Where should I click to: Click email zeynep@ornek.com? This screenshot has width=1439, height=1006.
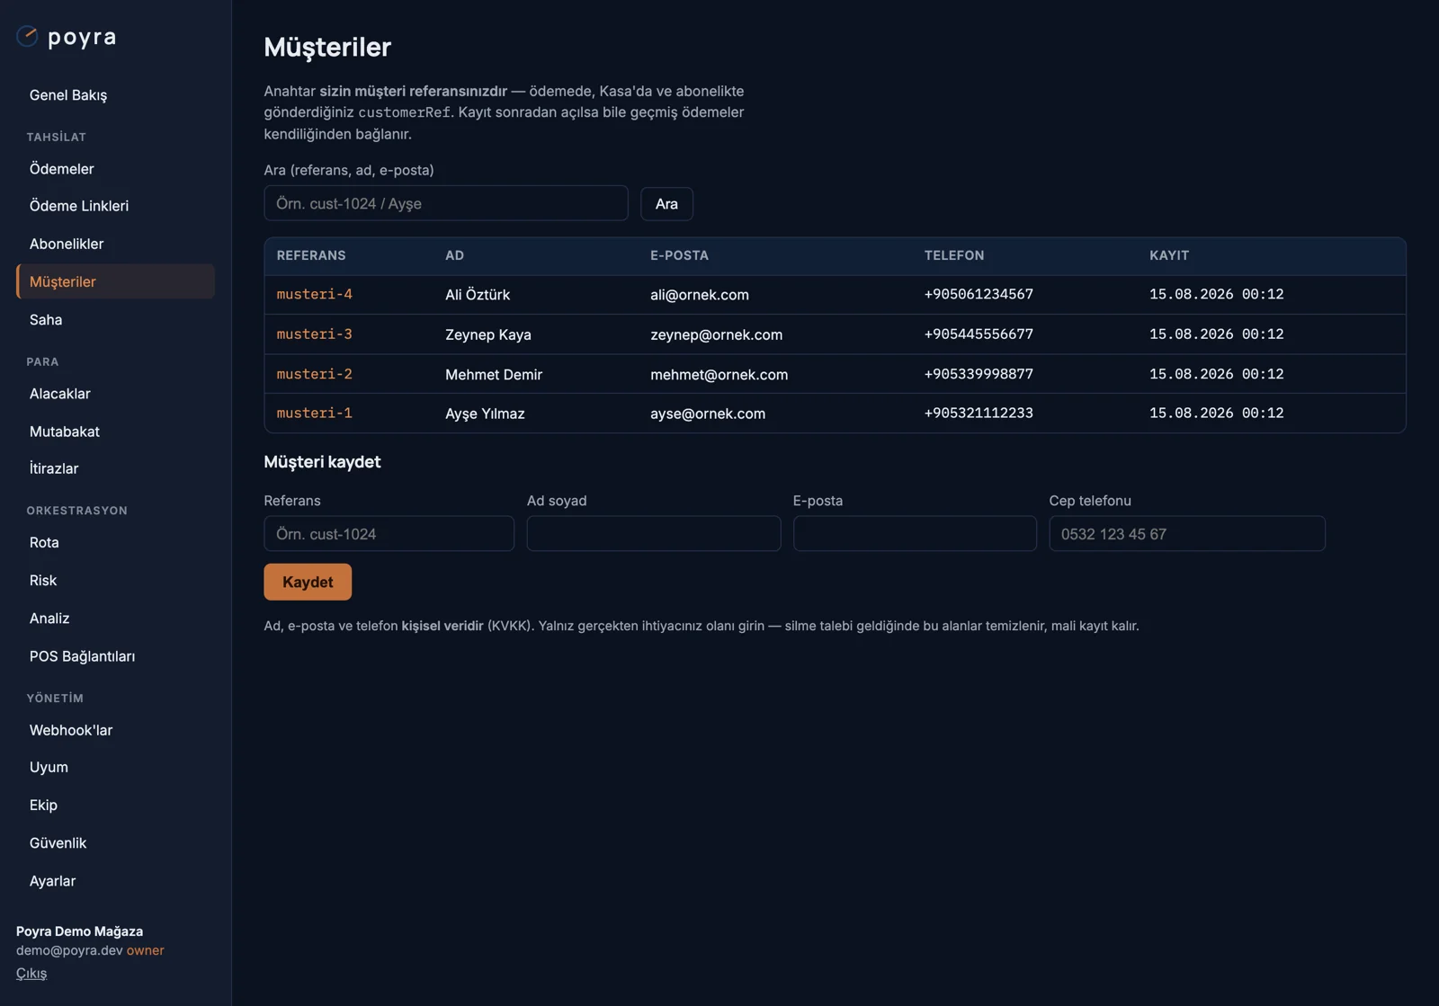717,334
